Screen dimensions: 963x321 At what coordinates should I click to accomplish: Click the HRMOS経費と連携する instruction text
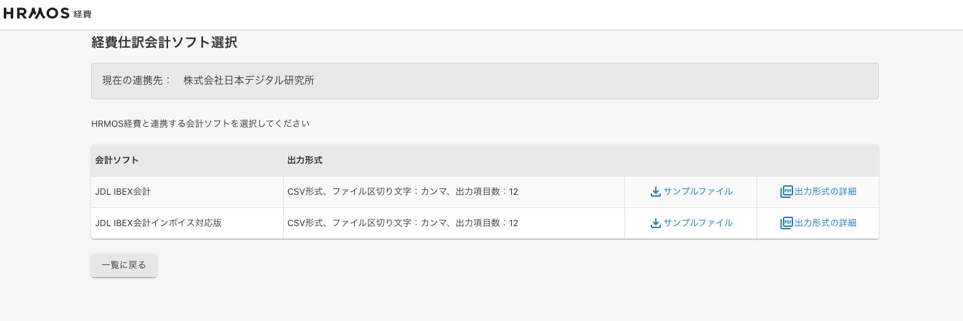pyautogui.click(x=200, y=124)
